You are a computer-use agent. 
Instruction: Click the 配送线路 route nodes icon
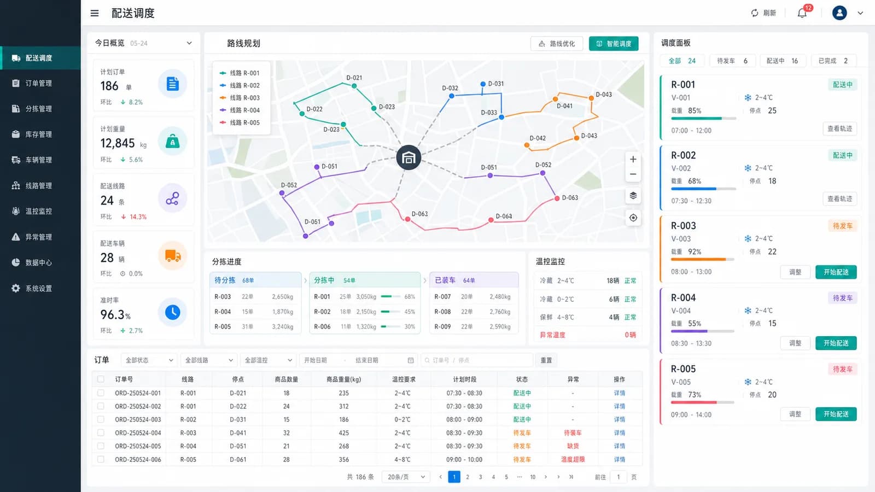click(172, 198)
